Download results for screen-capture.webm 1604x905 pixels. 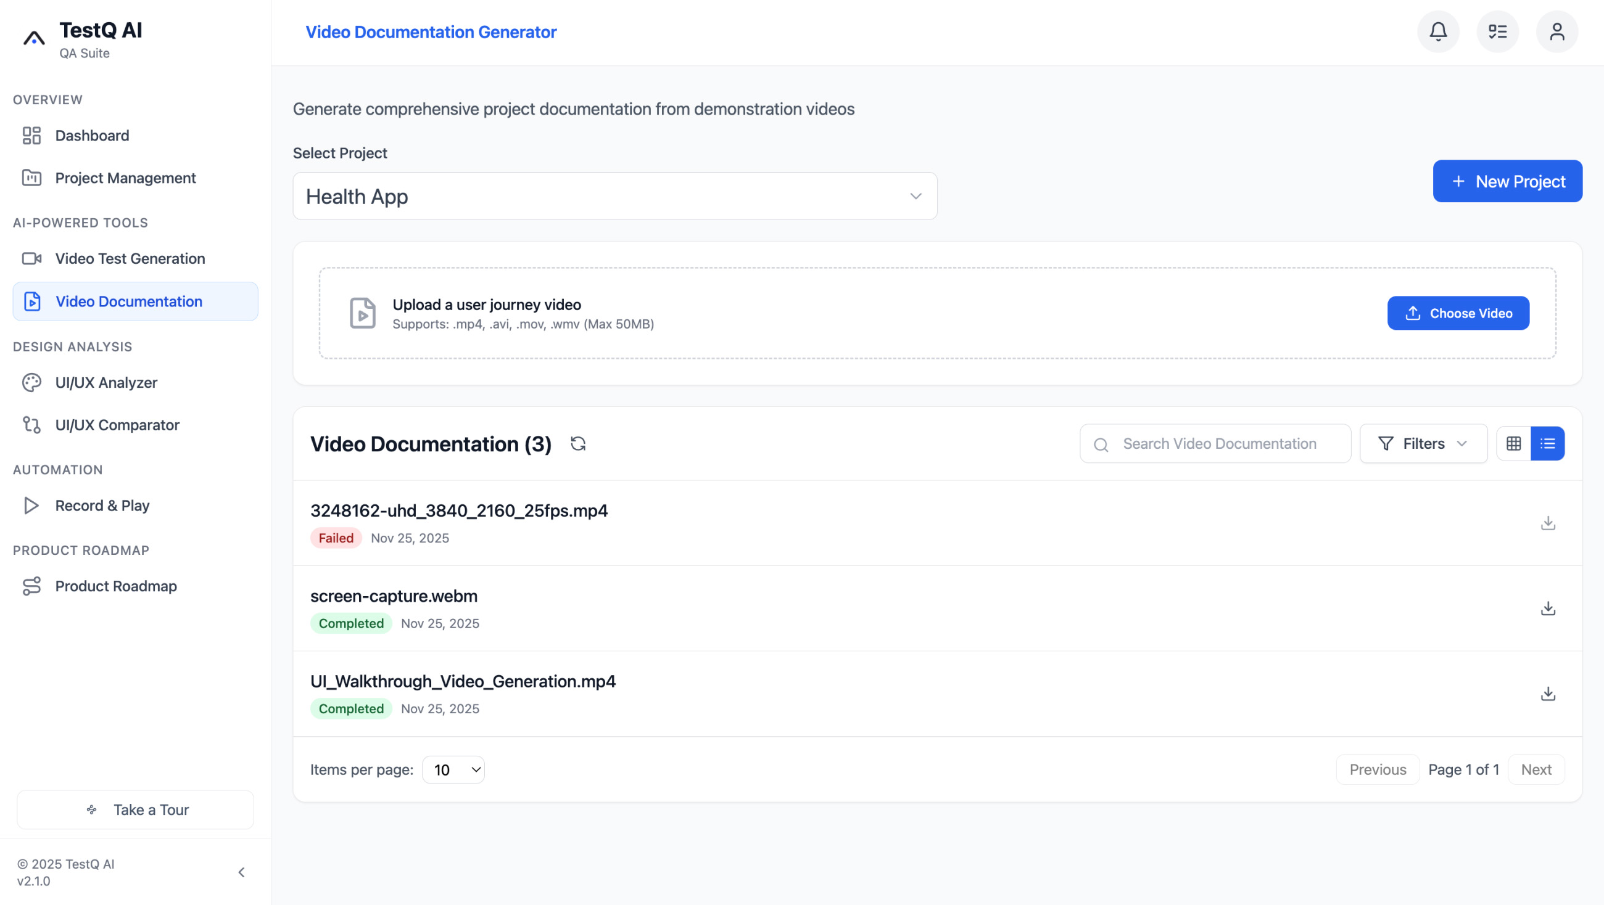pyautogui.click(x=1548, y=608)
